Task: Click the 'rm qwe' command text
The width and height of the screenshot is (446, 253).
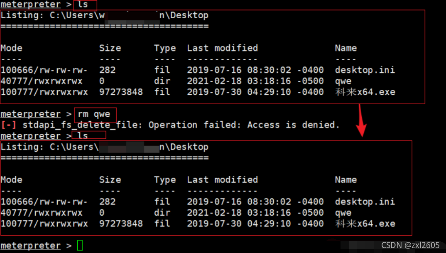Action: (94, 114)
